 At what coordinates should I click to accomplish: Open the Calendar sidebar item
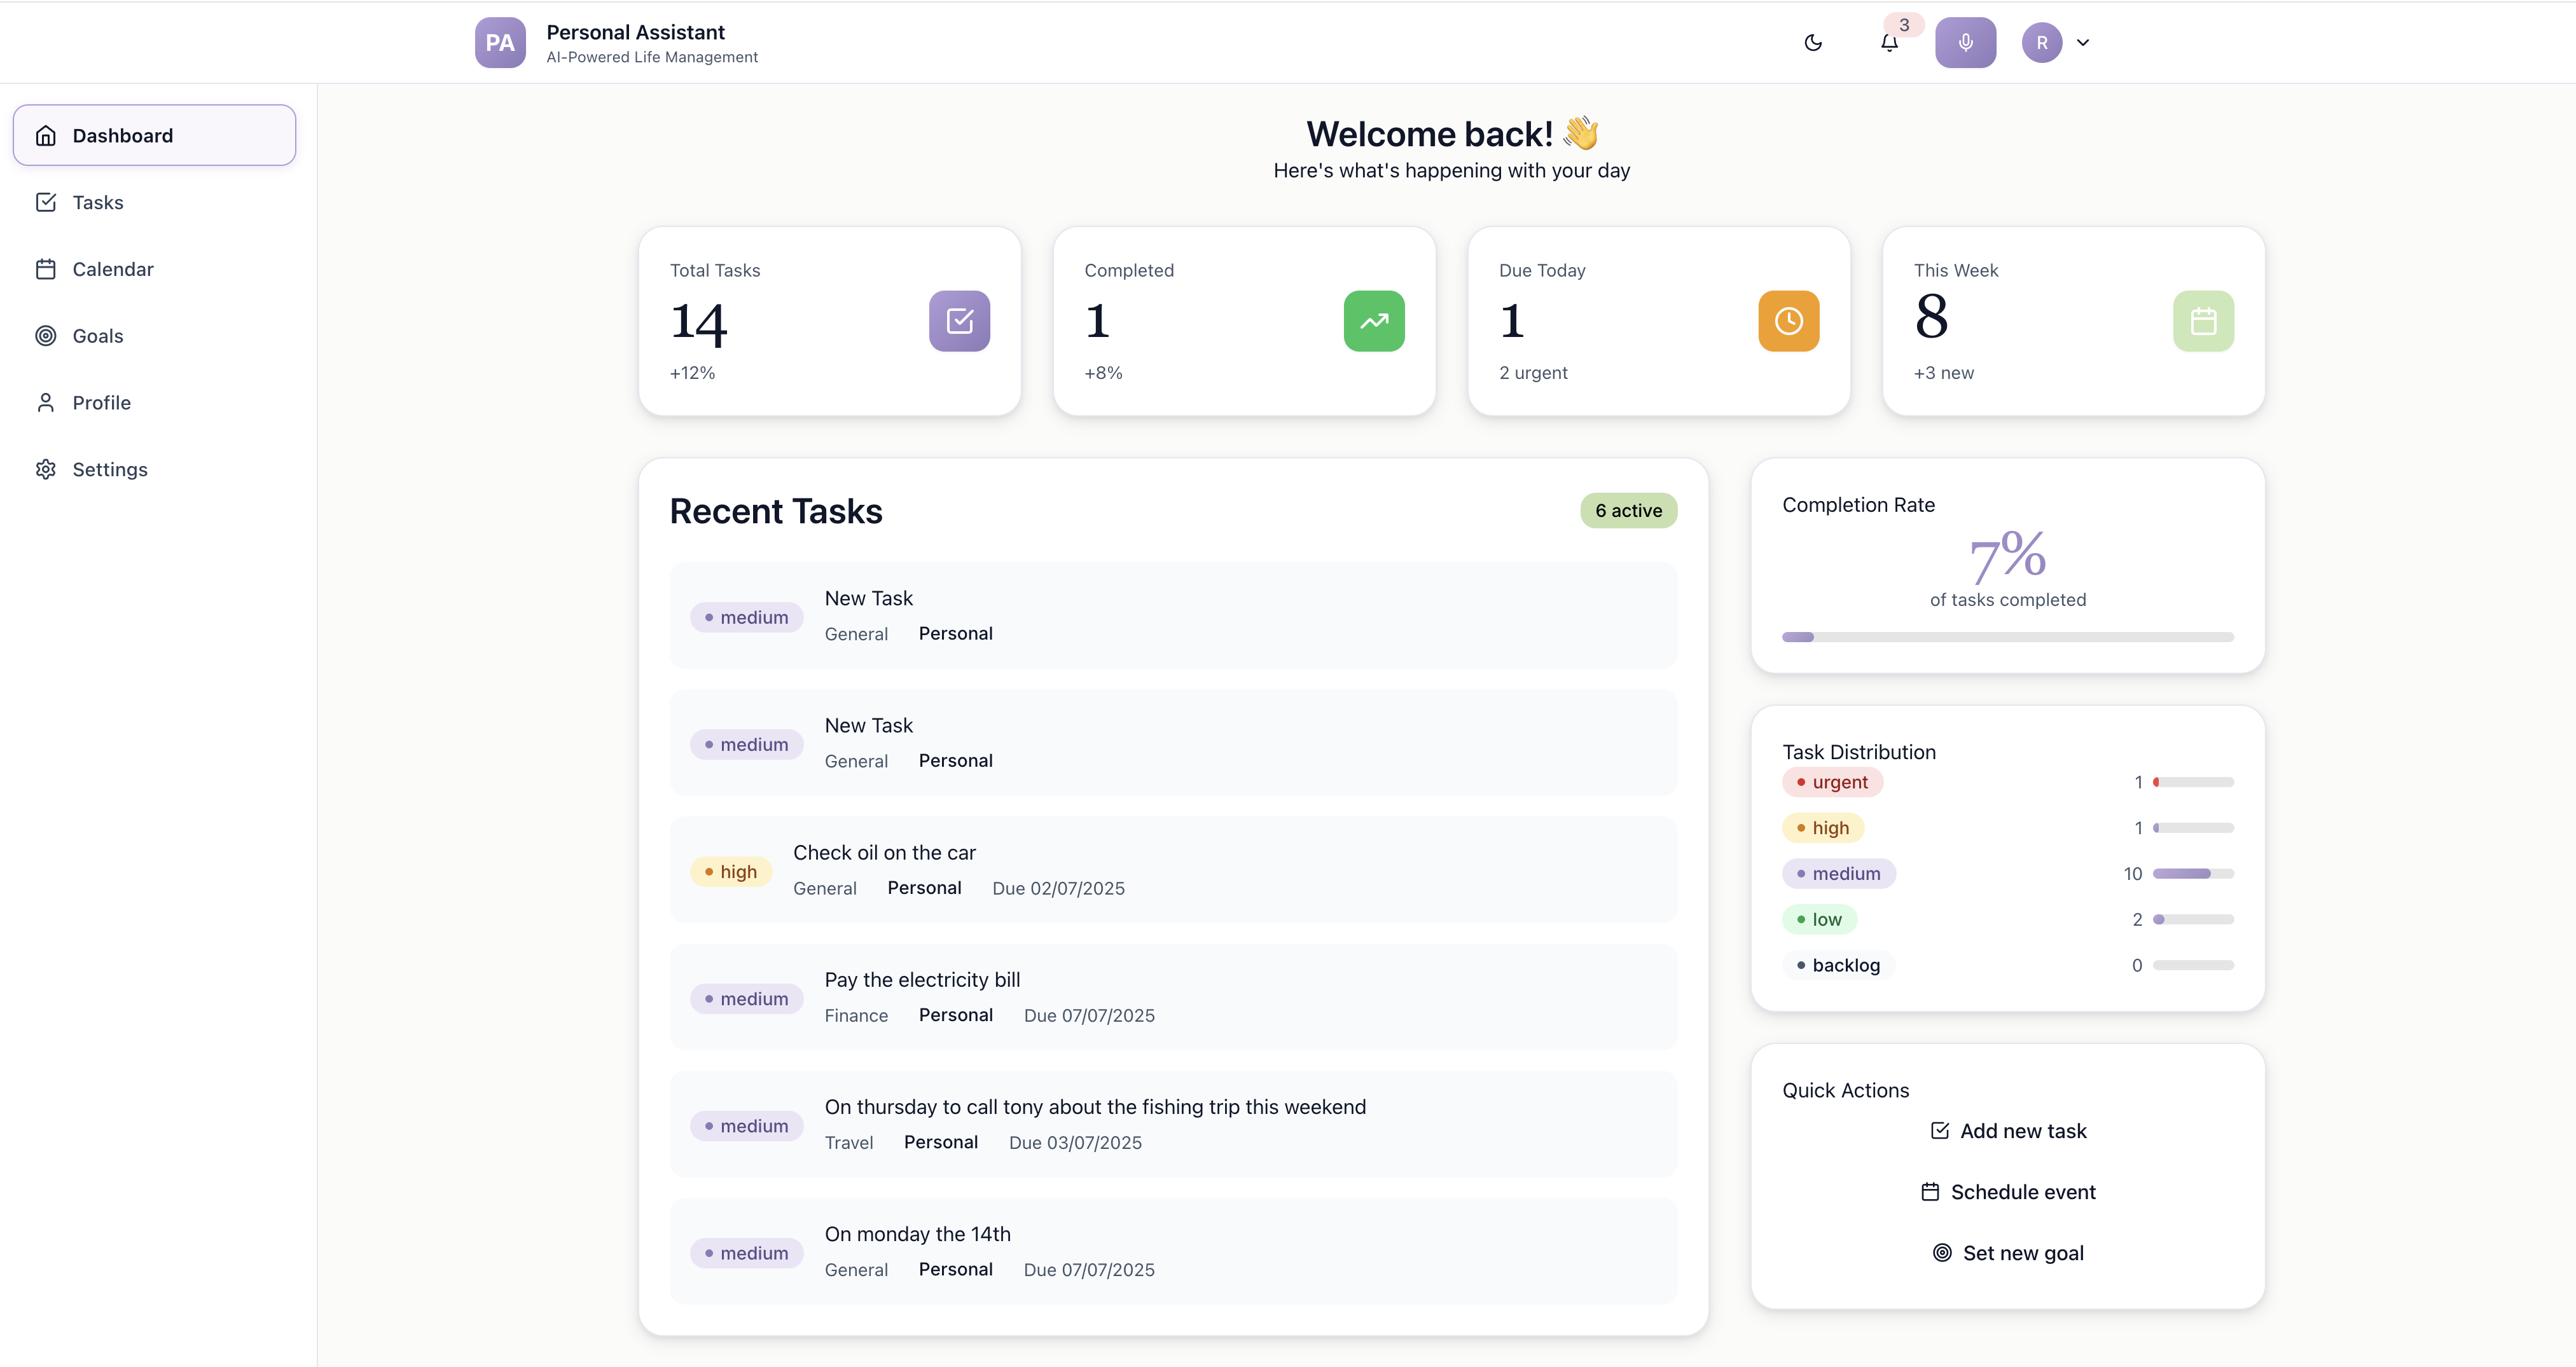[112, 270]
